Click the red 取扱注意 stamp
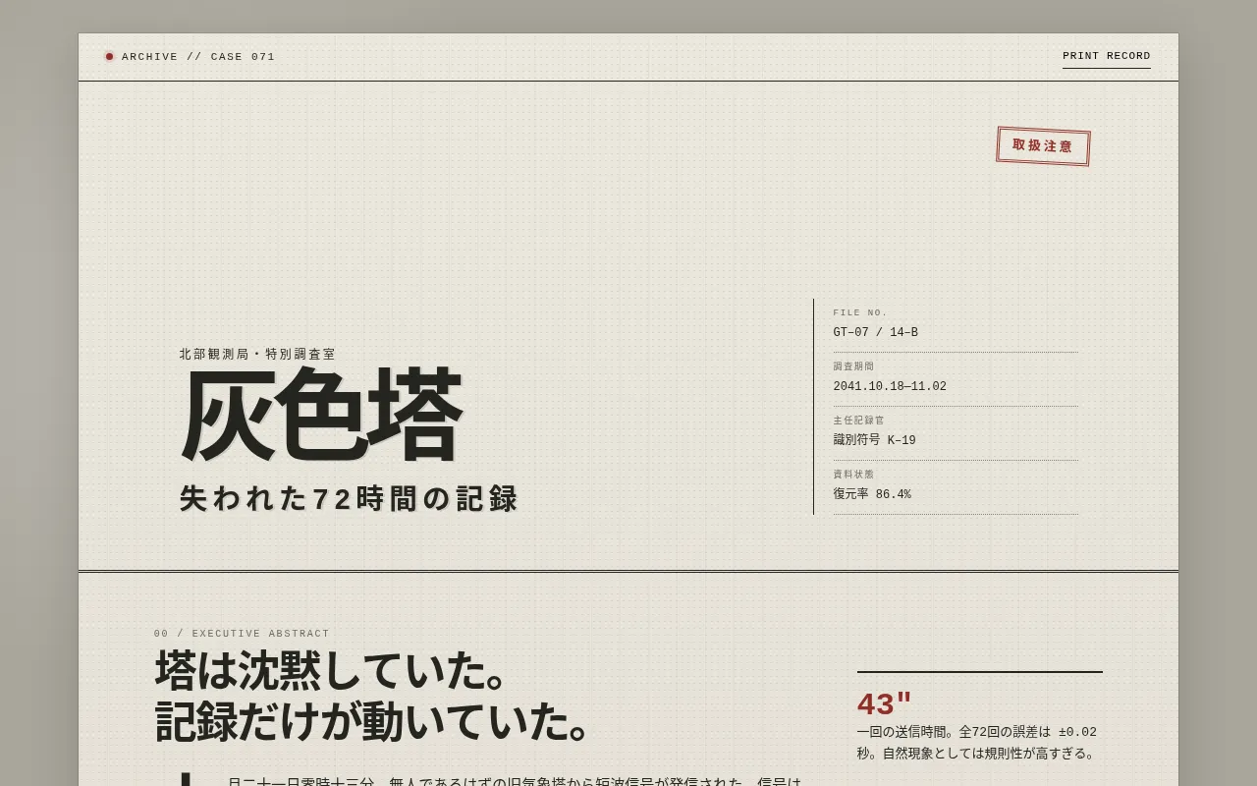The image size is (1257, 786). [x=1043, y=146]
